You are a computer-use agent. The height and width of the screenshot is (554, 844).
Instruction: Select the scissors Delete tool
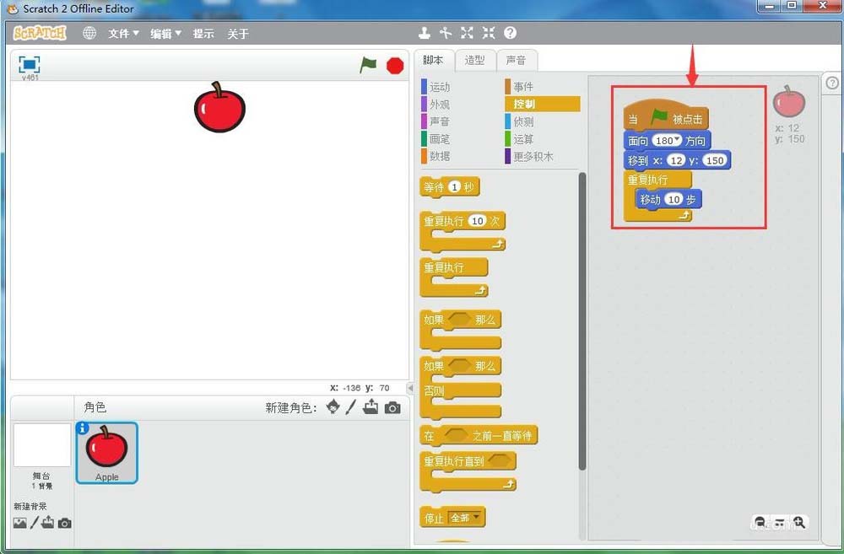[x=446, y=33]
